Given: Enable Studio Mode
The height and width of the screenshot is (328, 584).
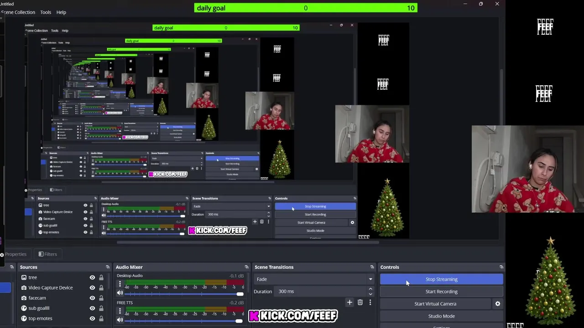Looking at the screenshot, I should point(441,316).
